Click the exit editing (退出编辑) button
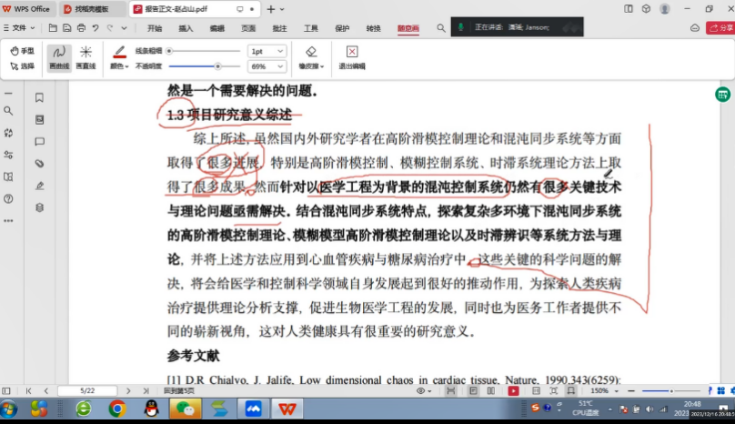This screenshot has height=424, width=735. coord(352,57)
